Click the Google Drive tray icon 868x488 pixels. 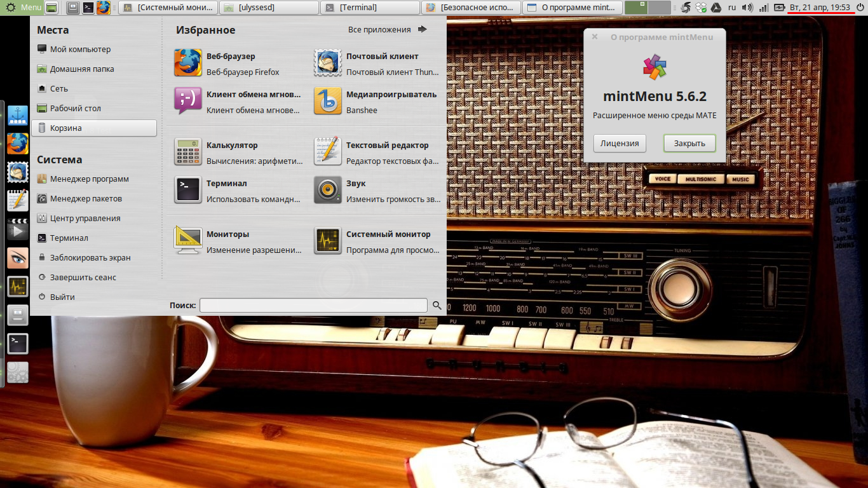point(715,8)
